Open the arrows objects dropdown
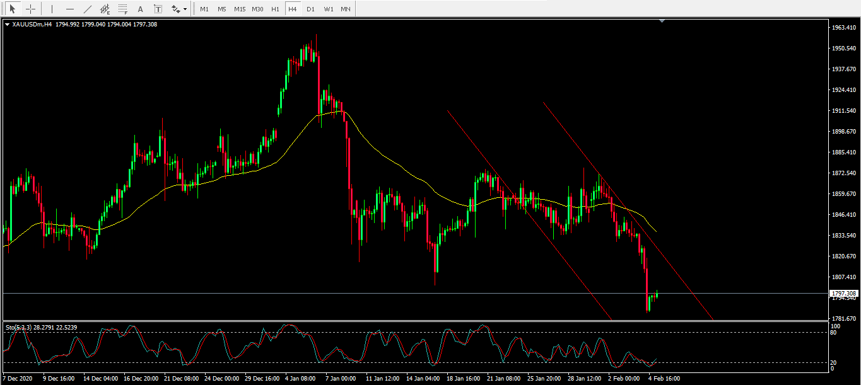The width and height of the screenshot is (861, 385). pyautogui.click(x=179, y=9)
